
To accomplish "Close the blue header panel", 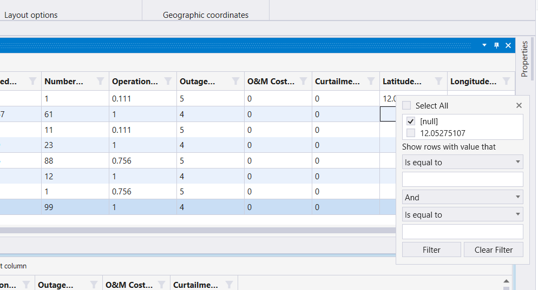I will [x=508, y=45].
